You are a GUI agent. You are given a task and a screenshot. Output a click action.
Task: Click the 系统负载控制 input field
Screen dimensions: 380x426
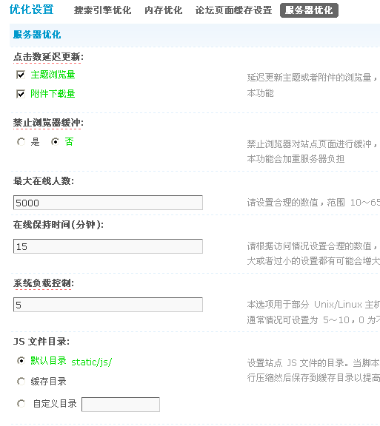coord(108,305)
